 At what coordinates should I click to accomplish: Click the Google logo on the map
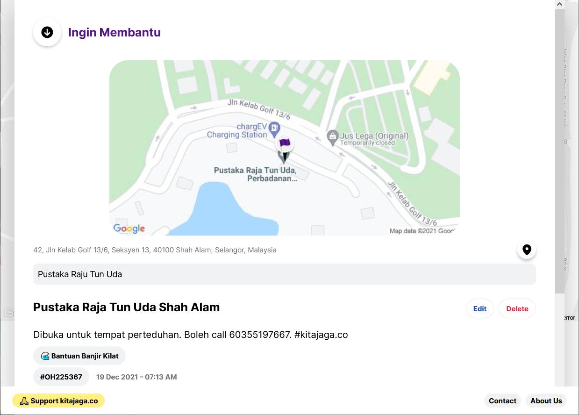pyautogui.click(x=129, y=229)
